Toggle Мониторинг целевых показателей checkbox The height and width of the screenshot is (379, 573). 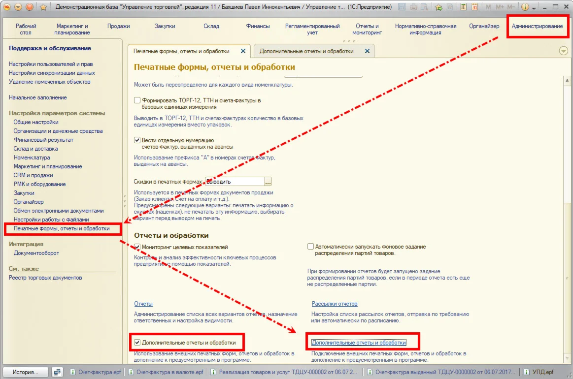[x=137, y=247]
